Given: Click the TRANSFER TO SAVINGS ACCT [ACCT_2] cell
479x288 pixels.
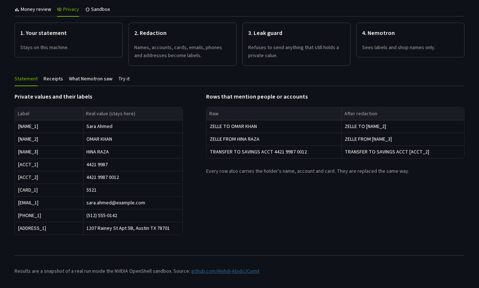Looking at the screenshot, I should [x=402, y=152].
